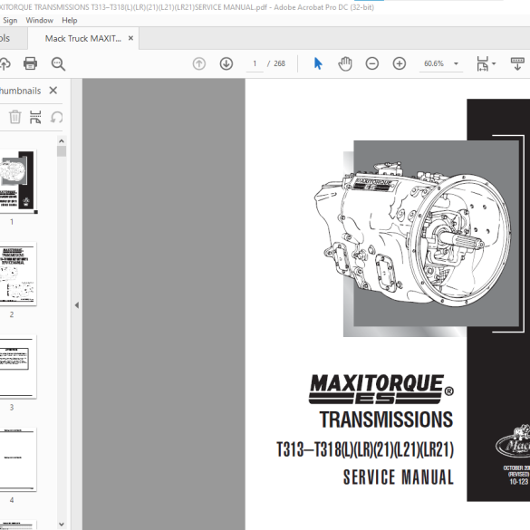Click the transmission illustration on the cover
The width and height of the screenshot is (530, 530).
tap(412, 234)
